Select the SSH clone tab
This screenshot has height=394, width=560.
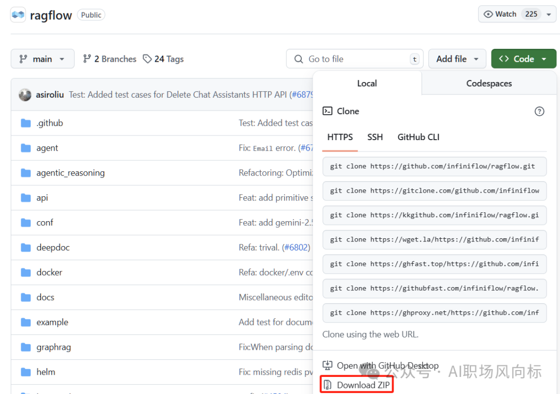coord(375,137)
